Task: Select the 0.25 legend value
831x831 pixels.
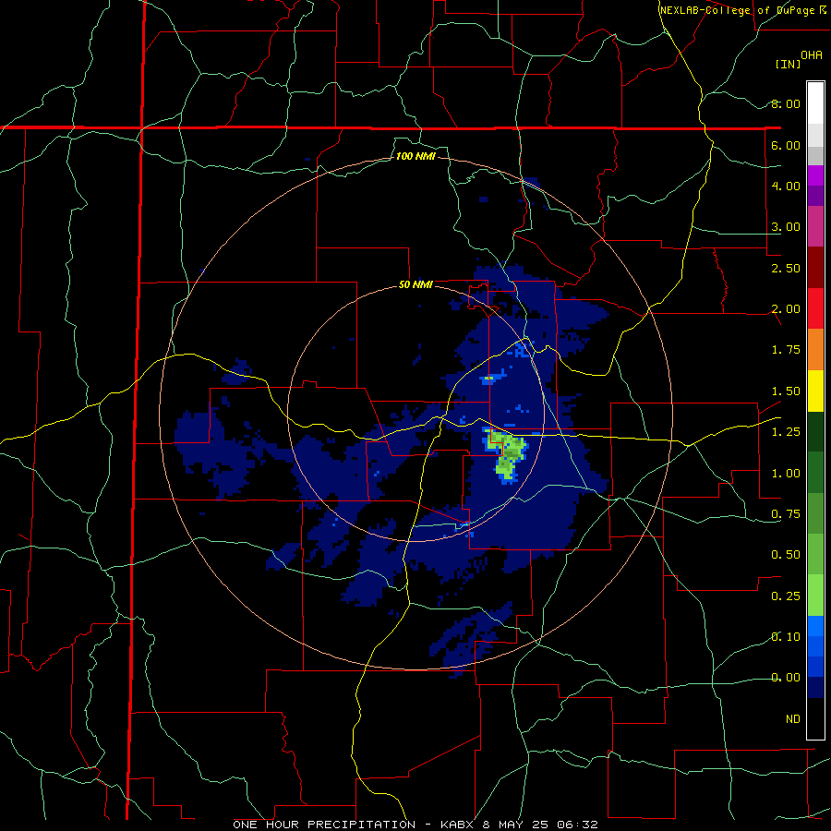Action: [786, 596]
